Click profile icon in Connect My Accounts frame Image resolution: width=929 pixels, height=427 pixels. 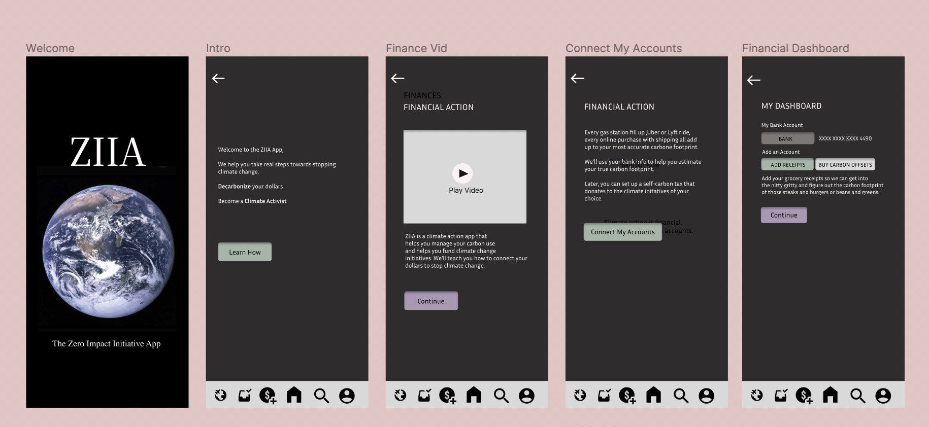point(707,396)
